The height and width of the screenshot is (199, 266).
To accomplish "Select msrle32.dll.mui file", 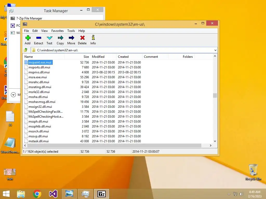I will click(39, 92).
